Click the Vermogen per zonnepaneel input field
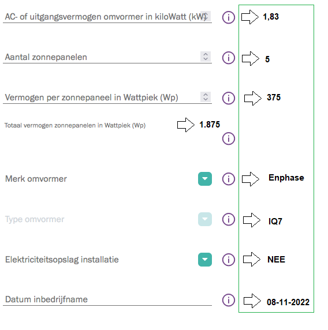Screen dimensions: 328x330 coord(107,97)
